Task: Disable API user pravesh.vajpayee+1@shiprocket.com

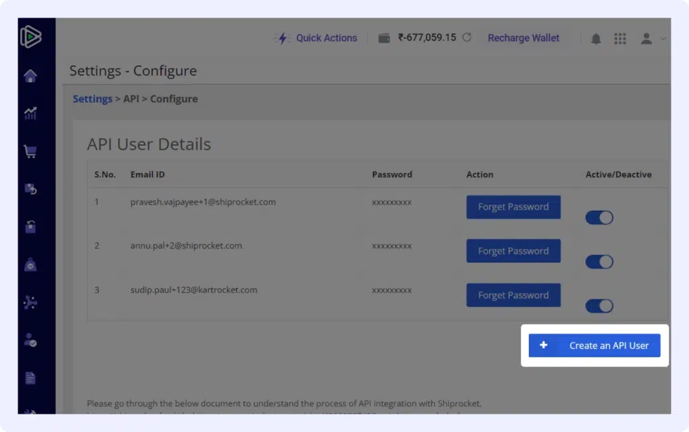Action: coord(599,218)
